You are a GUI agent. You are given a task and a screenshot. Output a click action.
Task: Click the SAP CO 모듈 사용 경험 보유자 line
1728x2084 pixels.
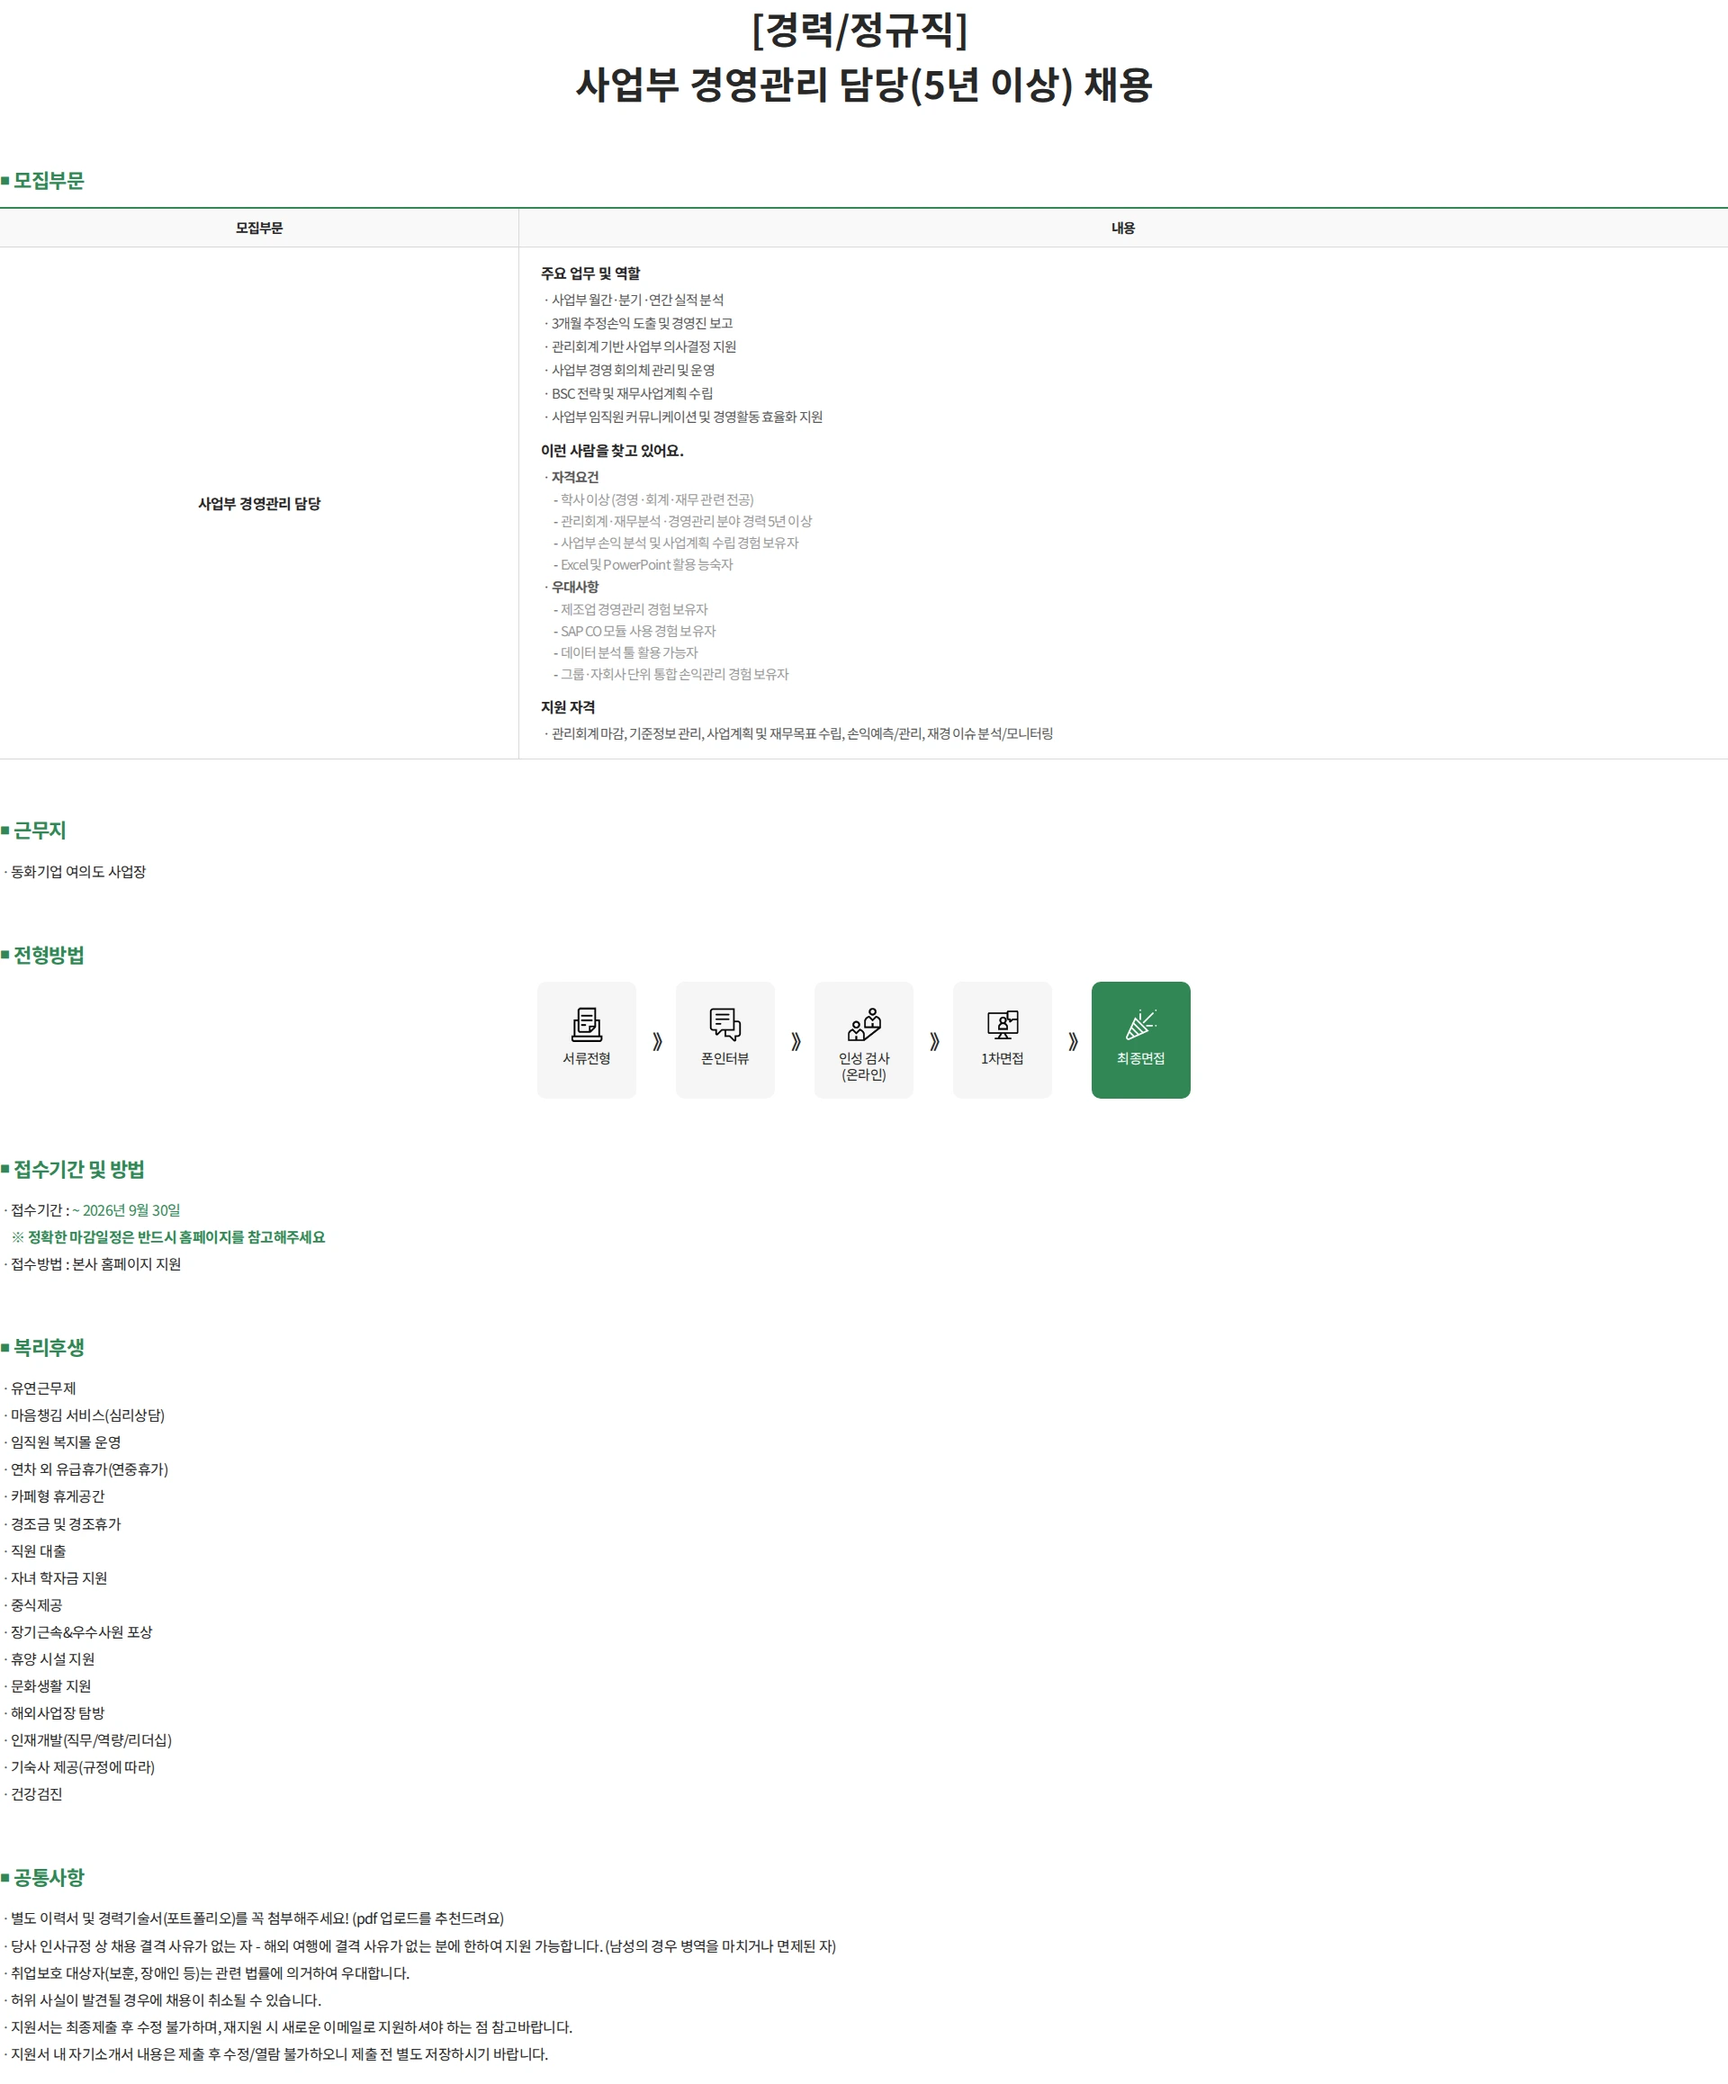tap(637, 631)
